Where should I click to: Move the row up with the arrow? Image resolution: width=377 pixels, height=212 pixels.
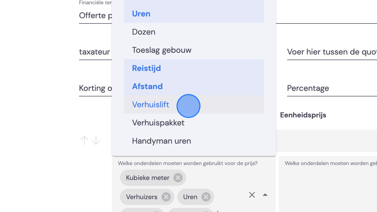pos(84,140)
